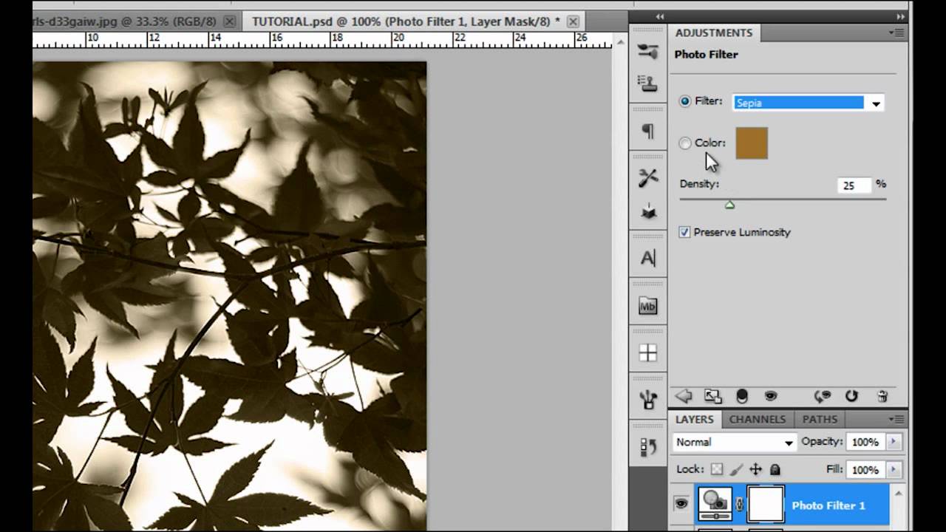Click the layer mask link chain icon
This screenshot has height=532, width=946.
click(x=740, y=505)
